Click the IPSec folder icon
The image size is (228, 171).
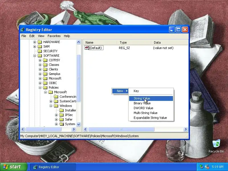(x=62, y=115)
